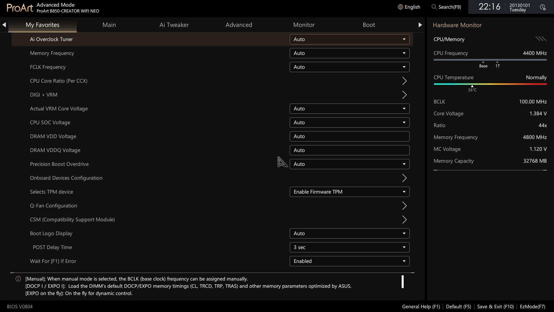Open the Ai Overclock Tuner dropdown
The height and width of the screenshot is (312, 554).
[x=349, y=39]
